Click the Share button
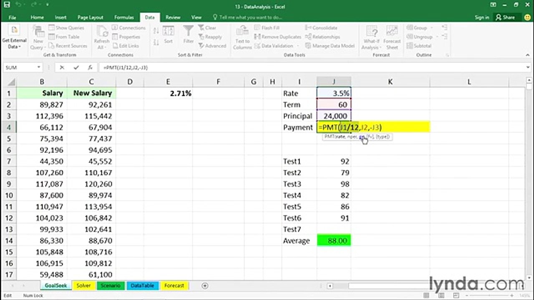Image resolution: width=534 pixels, height=300 pixels. point(505,17)
